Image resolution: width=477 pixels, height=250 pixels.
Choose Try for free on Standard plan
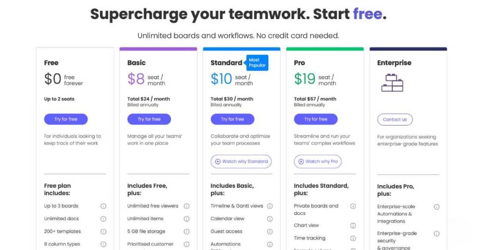point(232,119)
